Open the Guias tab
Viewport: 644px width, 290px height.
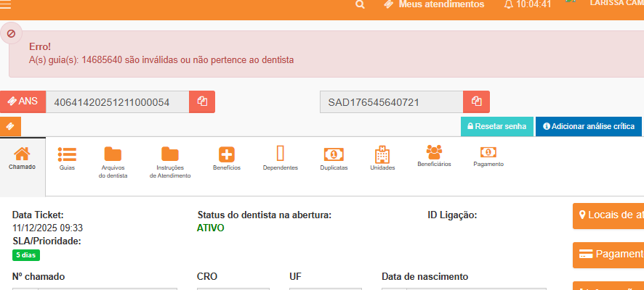(x=67, y=159)
